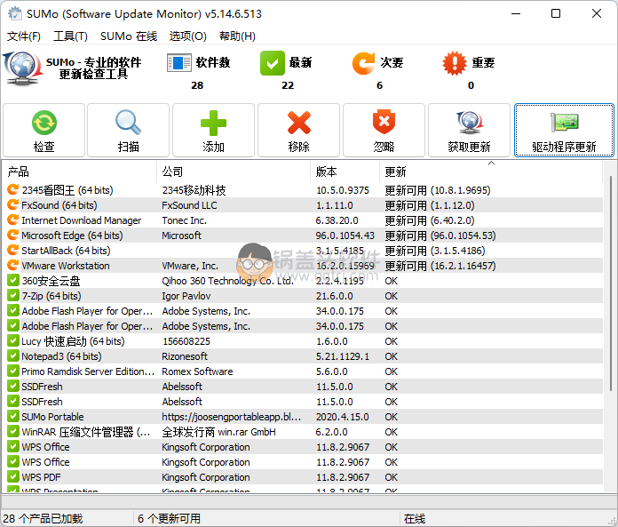Click 更新可用 (6.40.2.0) cell
This screenshot has width=618, height=527.
(x=430, y=220)
